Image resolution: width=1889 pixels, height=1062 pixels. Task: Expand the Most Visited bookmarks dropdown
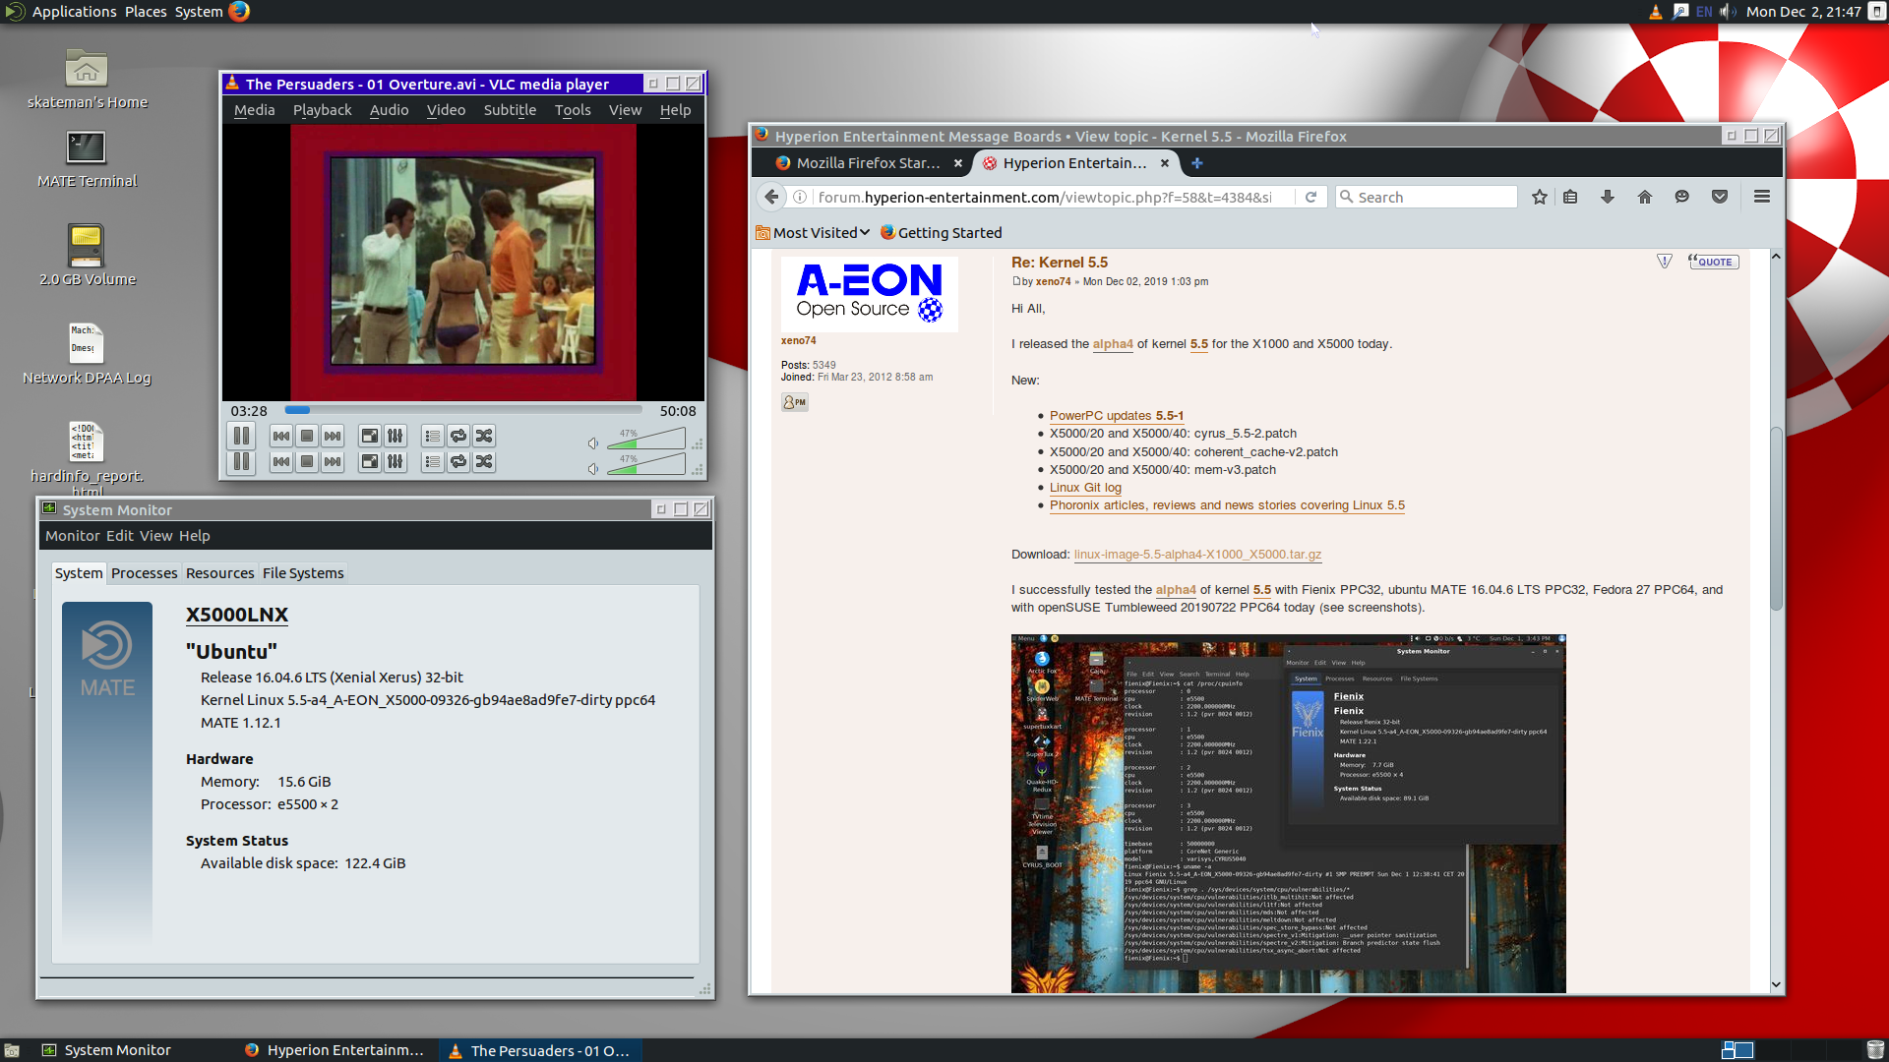[813, 233]
